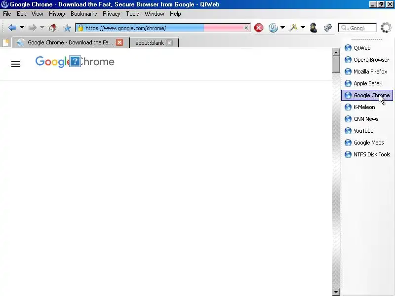Select the Google Chrome tab
This screenshot has height=296, width=395.
pos(70,42)
